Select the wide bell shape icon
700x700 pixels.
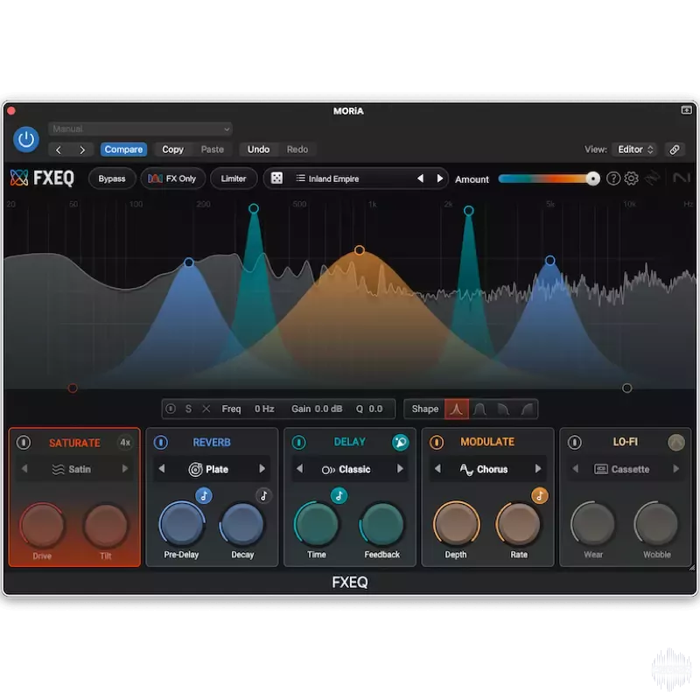click(x=479, y=409)
